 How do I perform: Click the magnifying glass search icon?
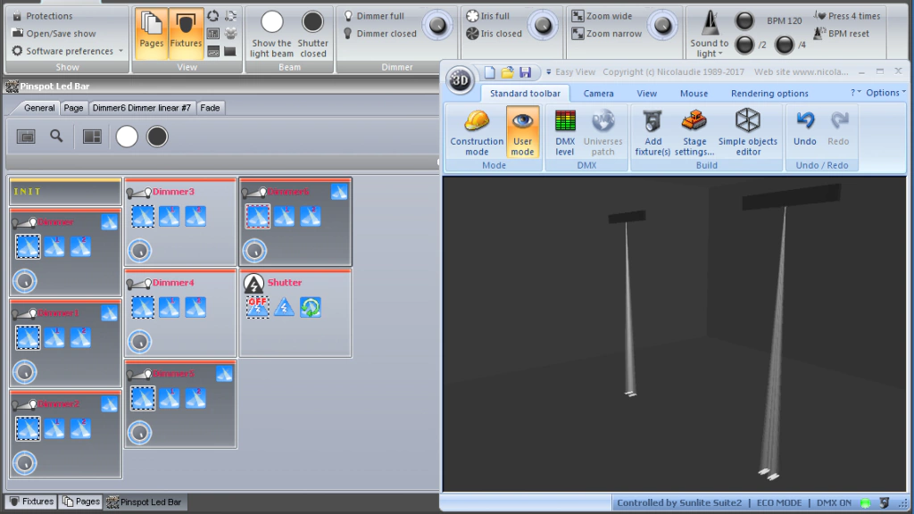tap(56, 136)
